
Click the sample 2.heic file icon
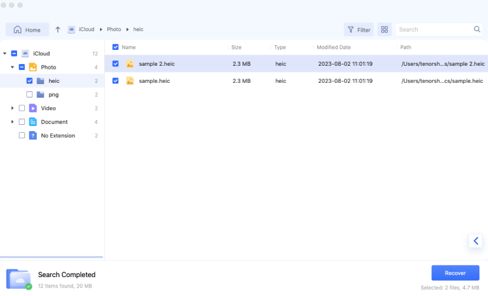coord(130,63)
